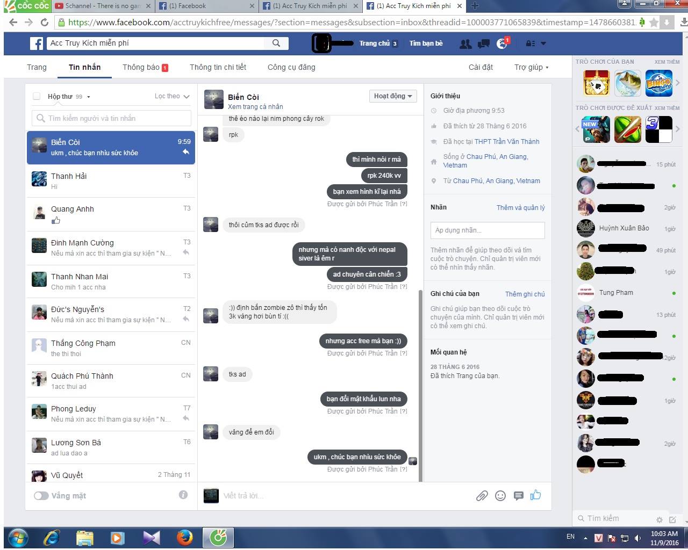The width and height of the screenshot is (688, 550).
Task: Click the volume icon in system tray
Action: (x=637, y=538)
